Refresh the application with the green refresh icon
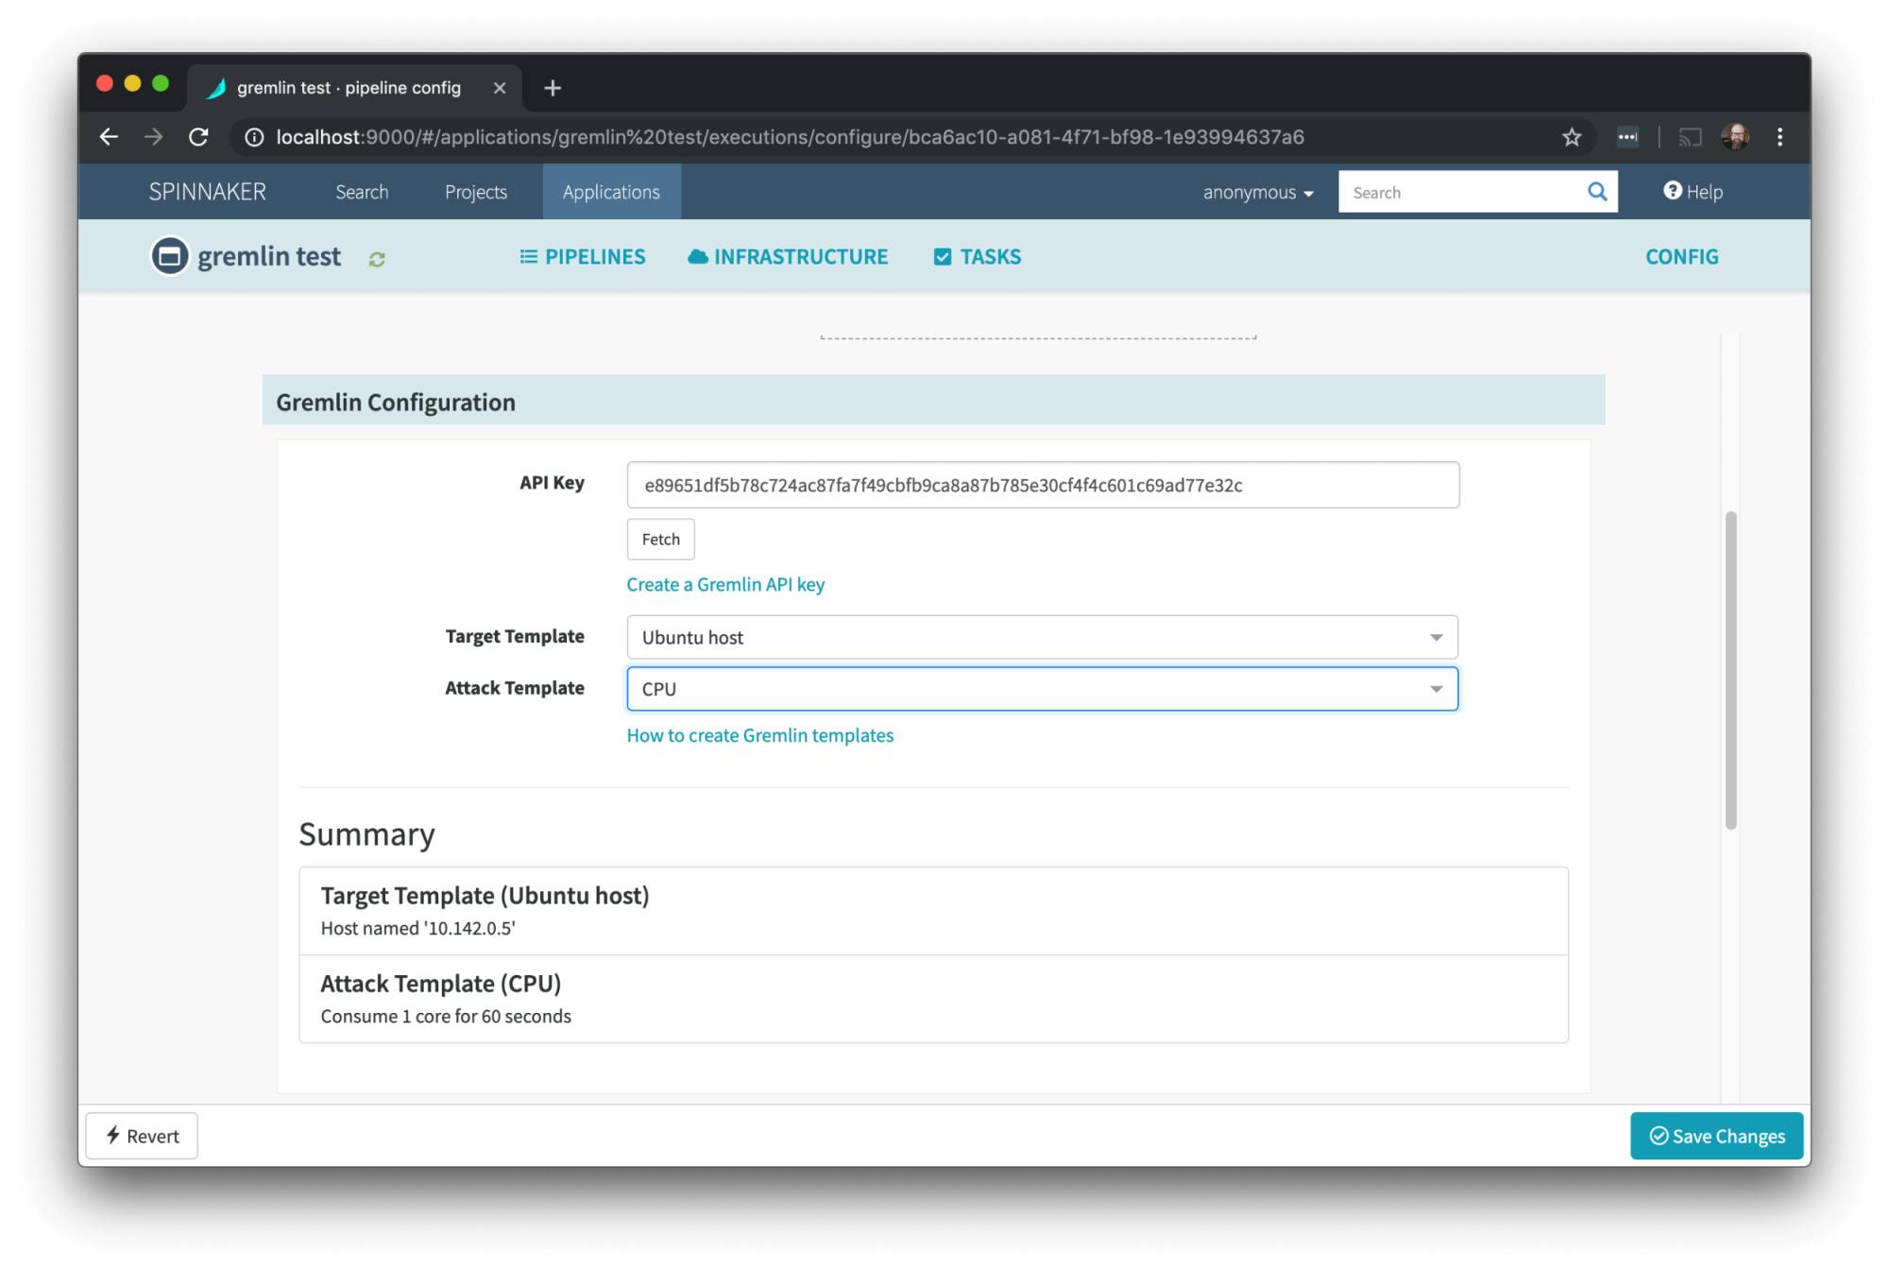This screenshot has height=1270, width=1889. tap(377, 259)
